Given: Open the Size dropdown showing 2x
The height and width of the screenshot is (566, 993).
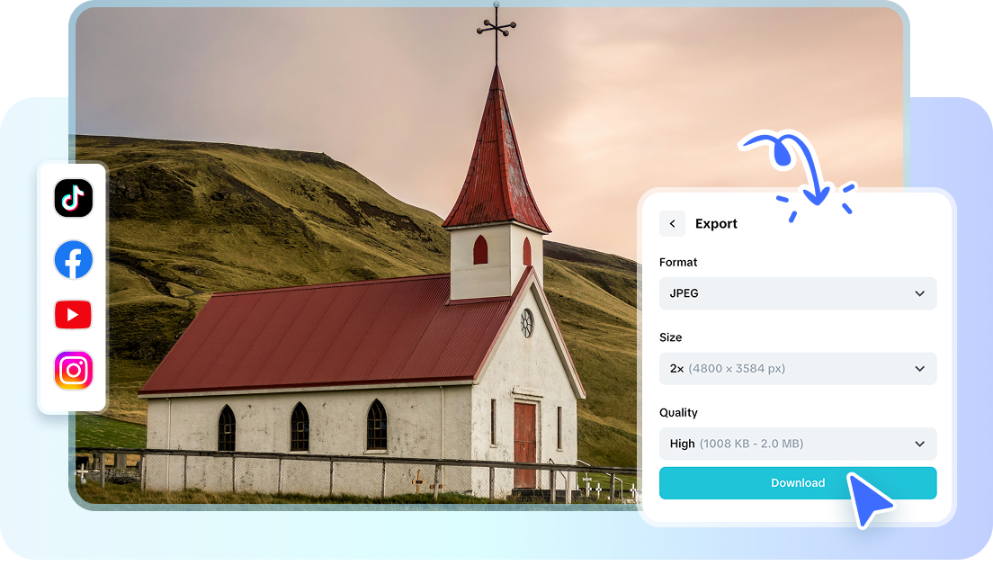Looking at the screenshot, I should (x=798, y=368).
